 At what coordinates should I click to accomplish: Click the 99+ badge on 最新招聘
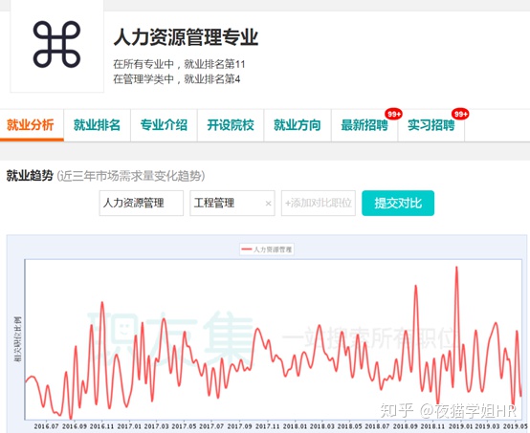pos(393,114)
